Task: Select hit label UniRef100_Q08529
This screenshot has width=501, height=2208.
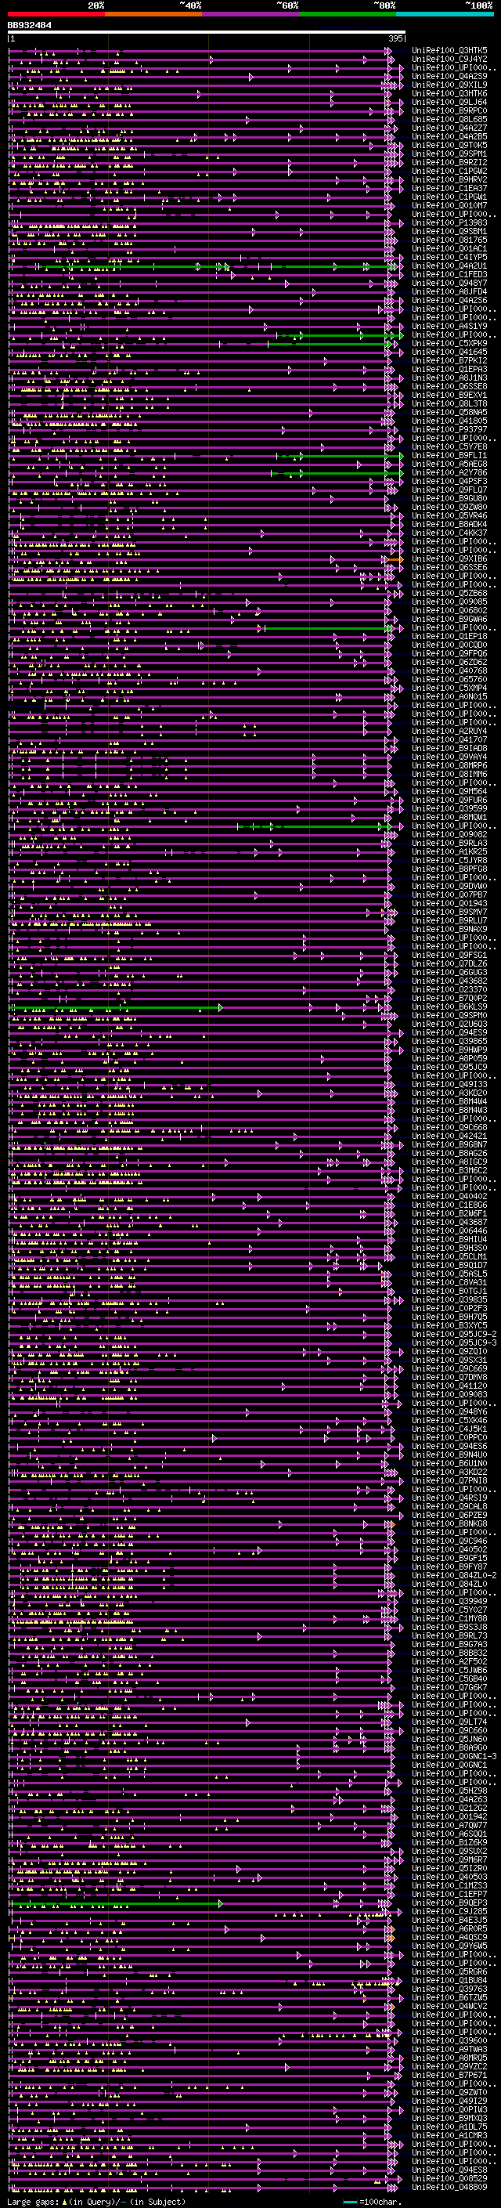Action: pos(449,2178)
